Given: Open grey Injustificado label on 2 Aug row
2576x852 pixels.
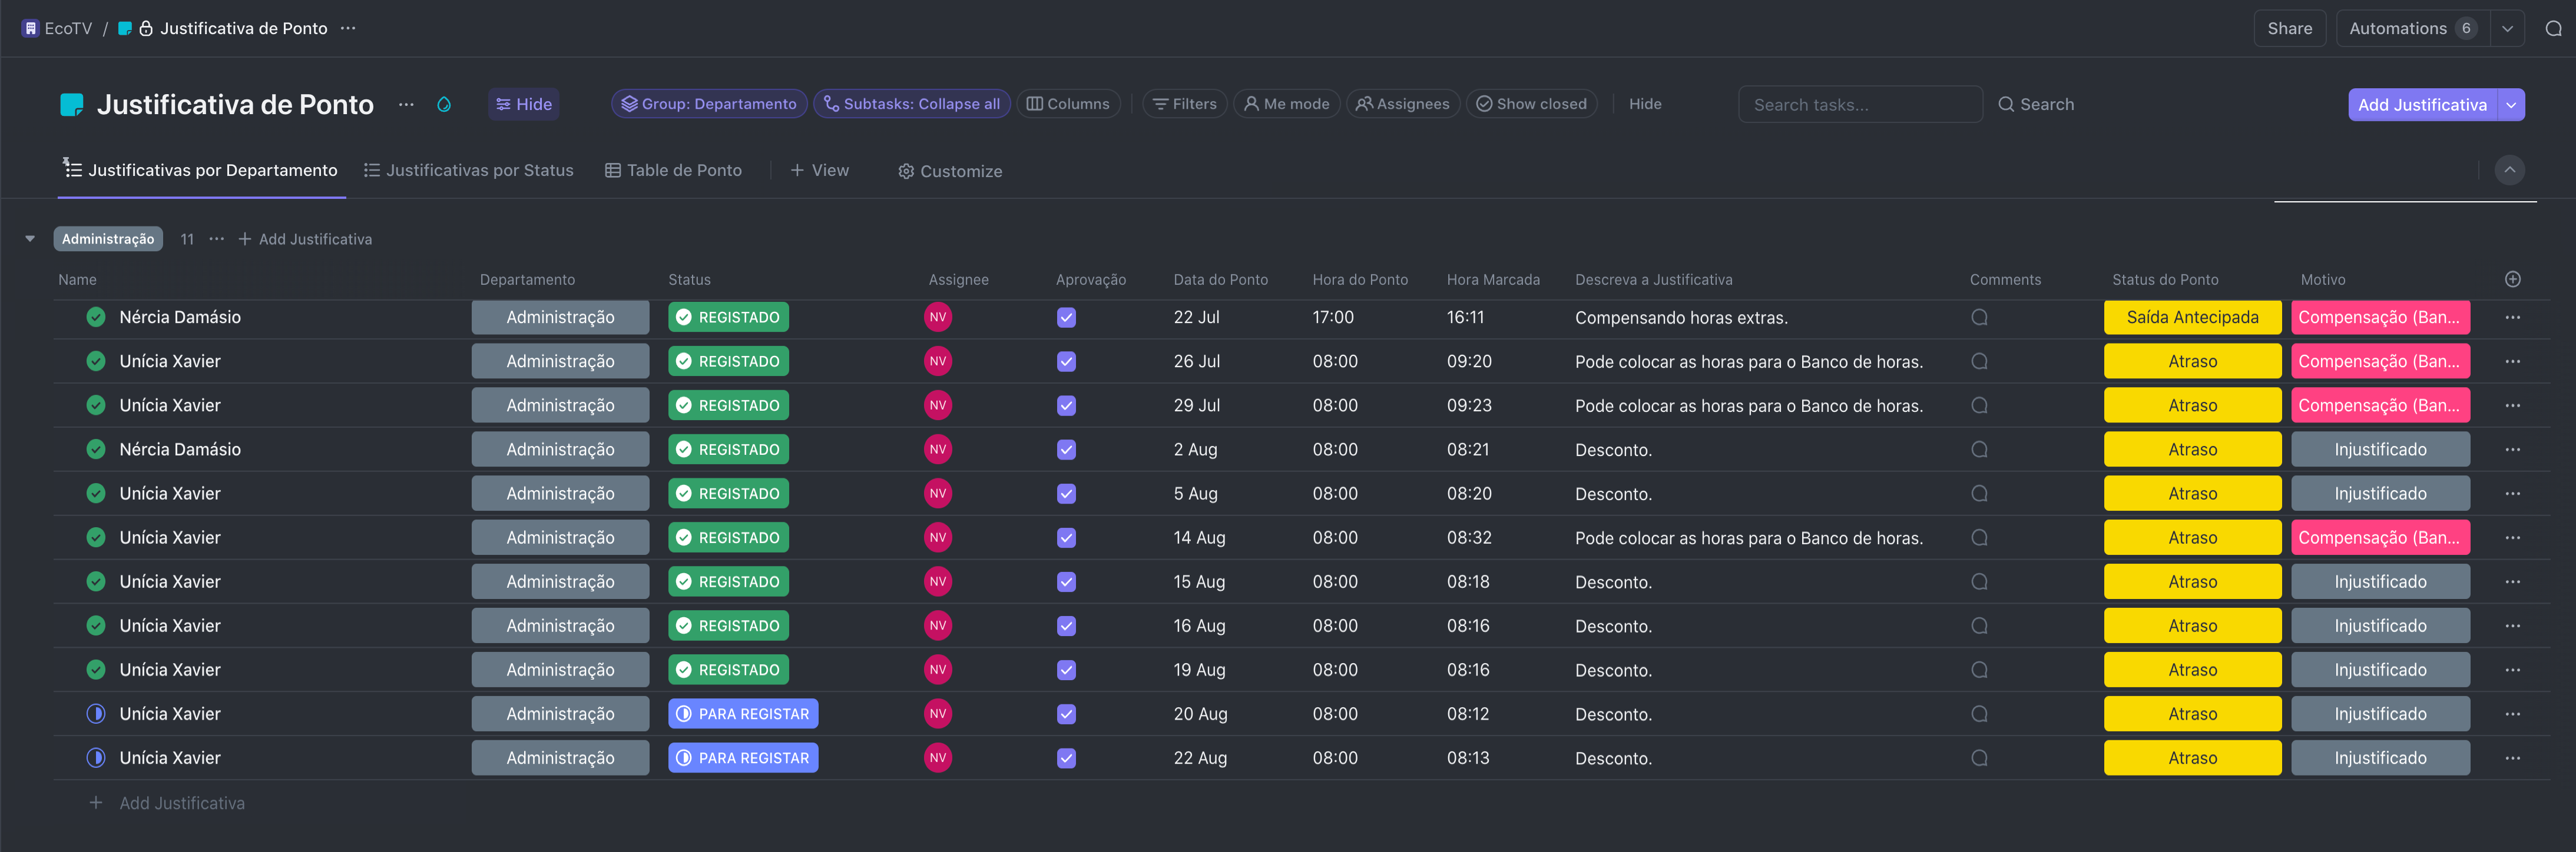Looking at the screenshot, I should coord(2380,450).
